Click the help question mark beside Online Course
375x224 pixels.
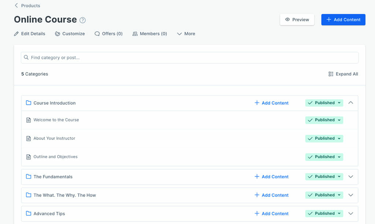[82, 20]
